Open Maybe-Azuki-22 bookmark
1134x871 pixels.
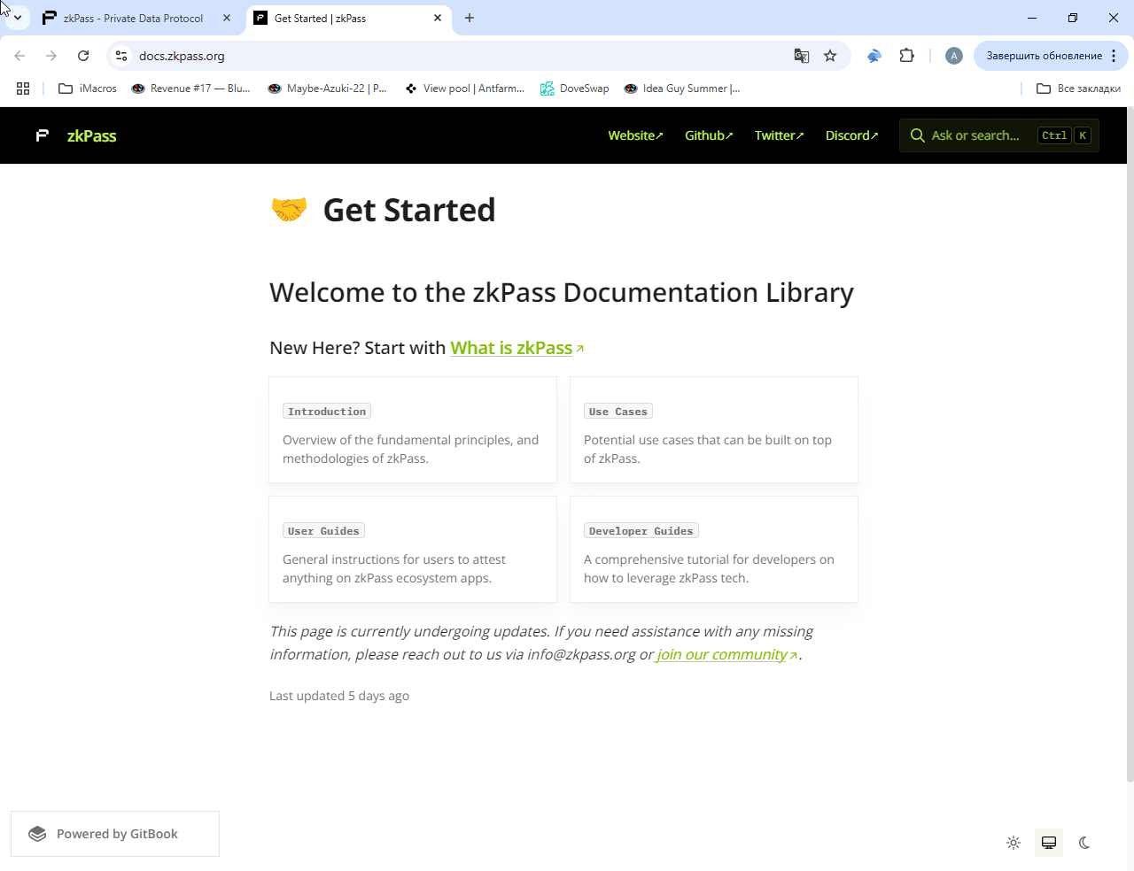327,89
